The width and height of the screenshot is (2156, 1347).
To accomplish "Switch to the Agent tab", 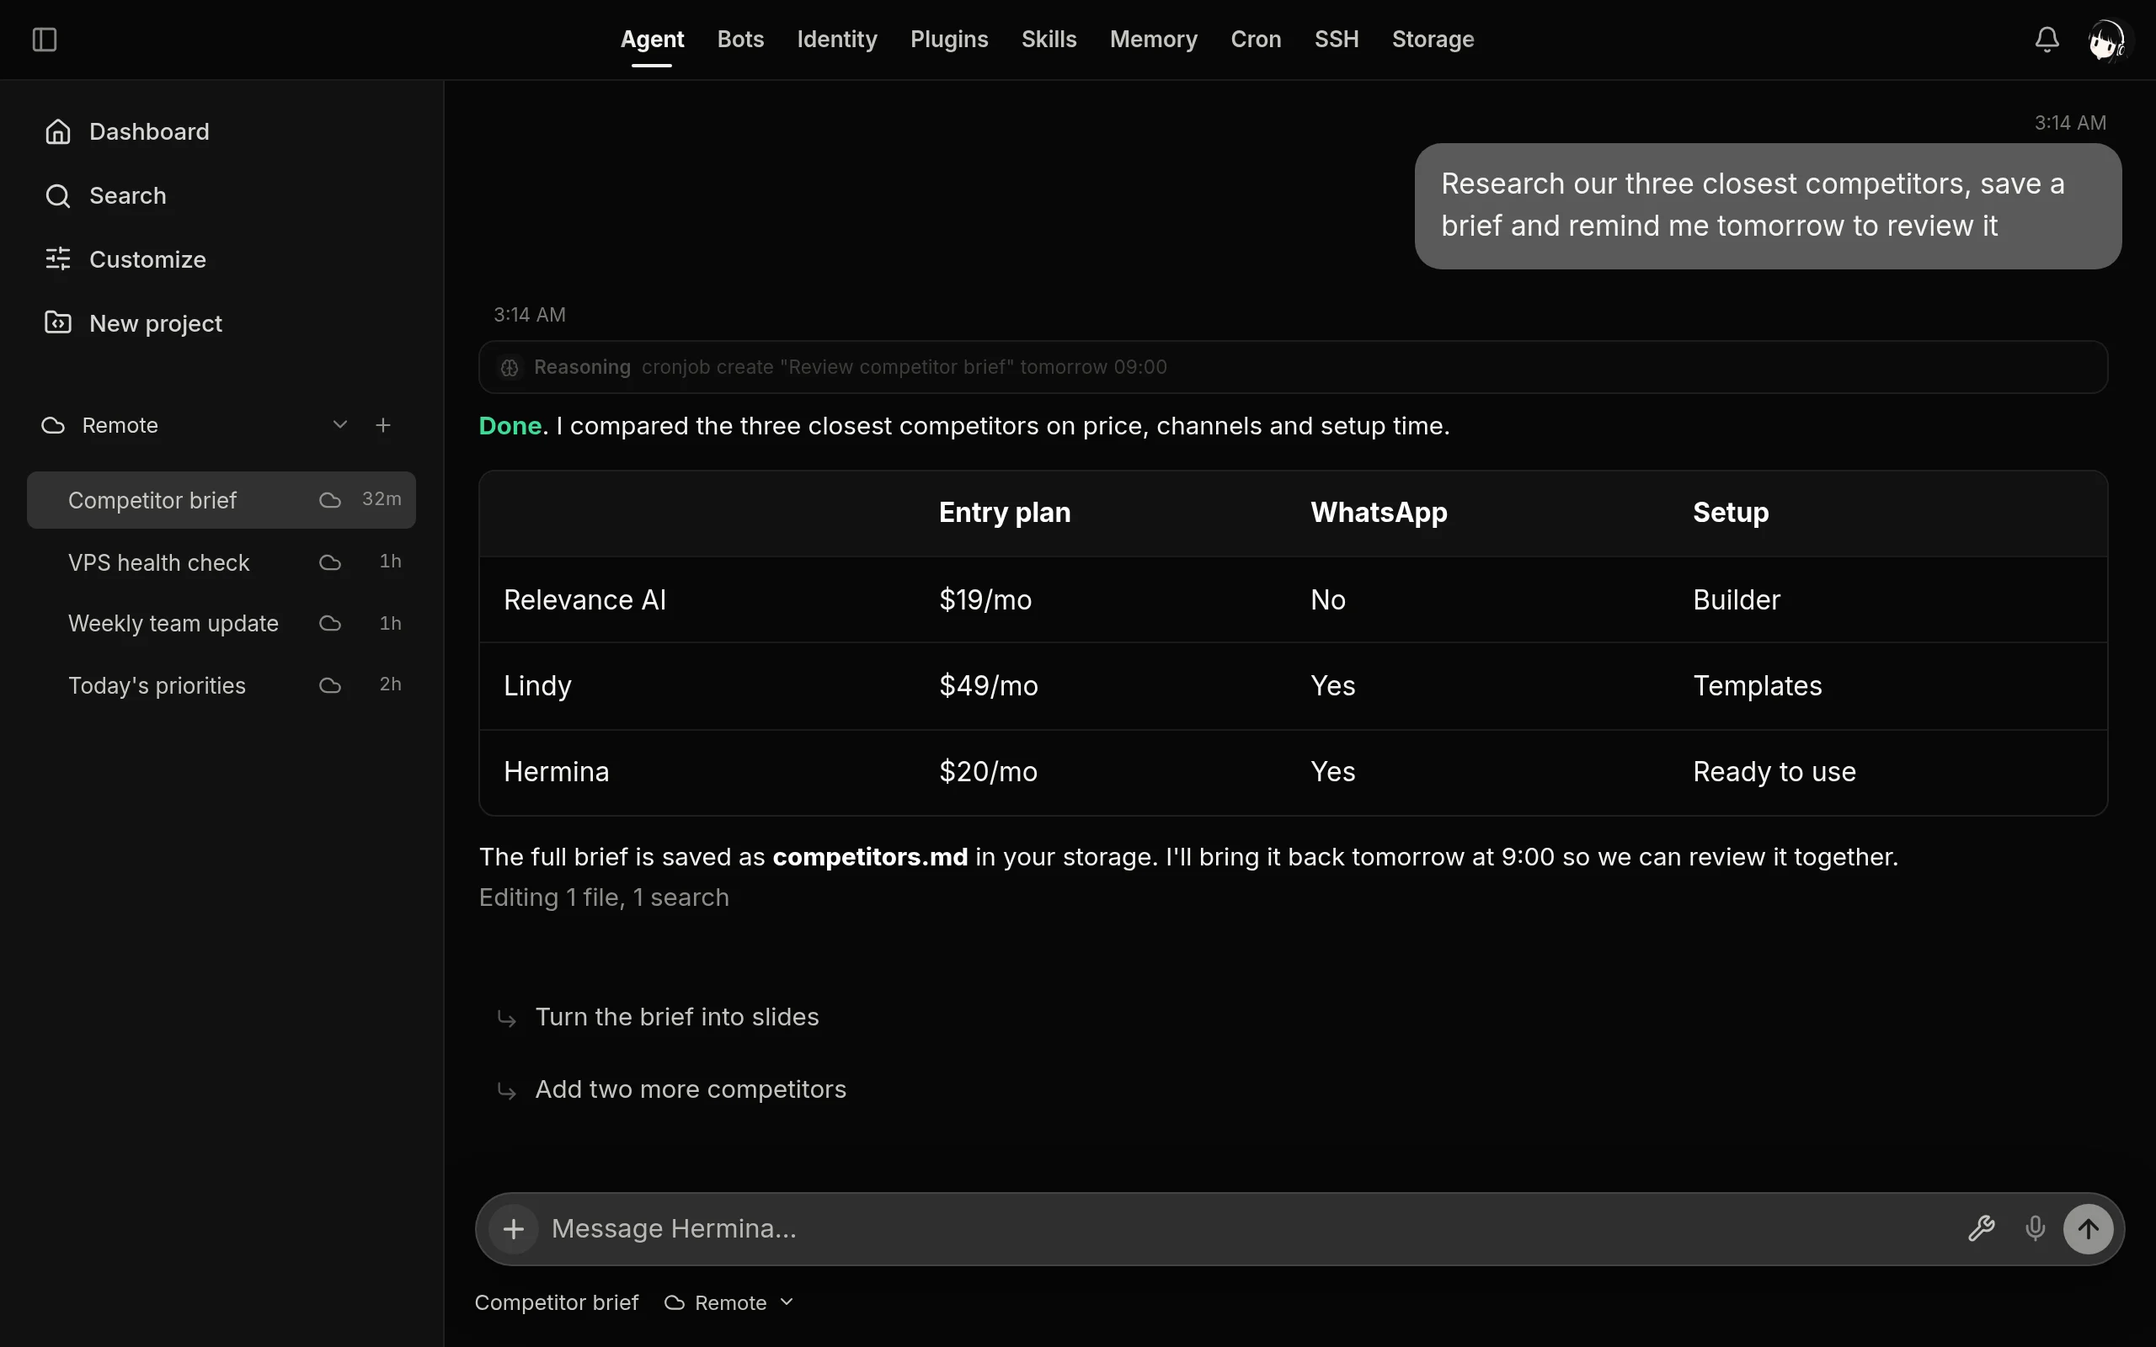I will 652,40.
